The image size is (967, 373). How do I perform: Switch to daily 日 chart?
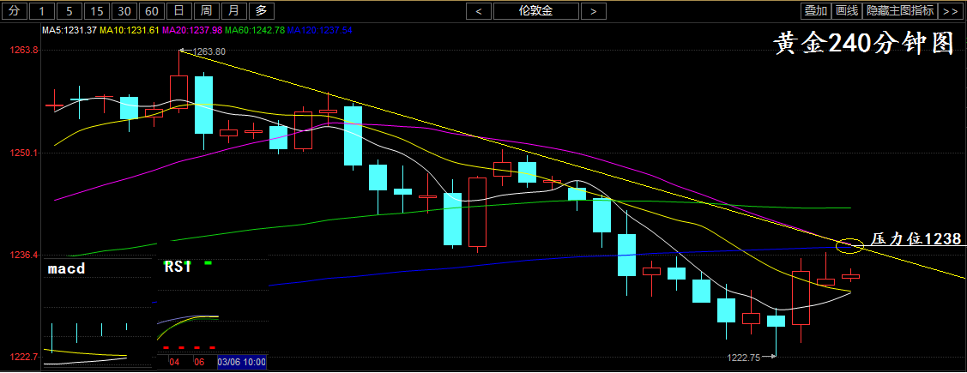click(x=178, y=11)
